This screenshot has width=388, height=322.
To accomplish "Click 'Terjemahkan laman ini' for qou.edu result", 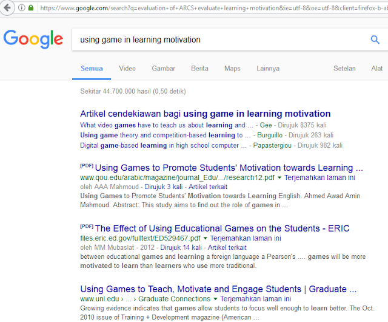I will click(x=319, y=177).
